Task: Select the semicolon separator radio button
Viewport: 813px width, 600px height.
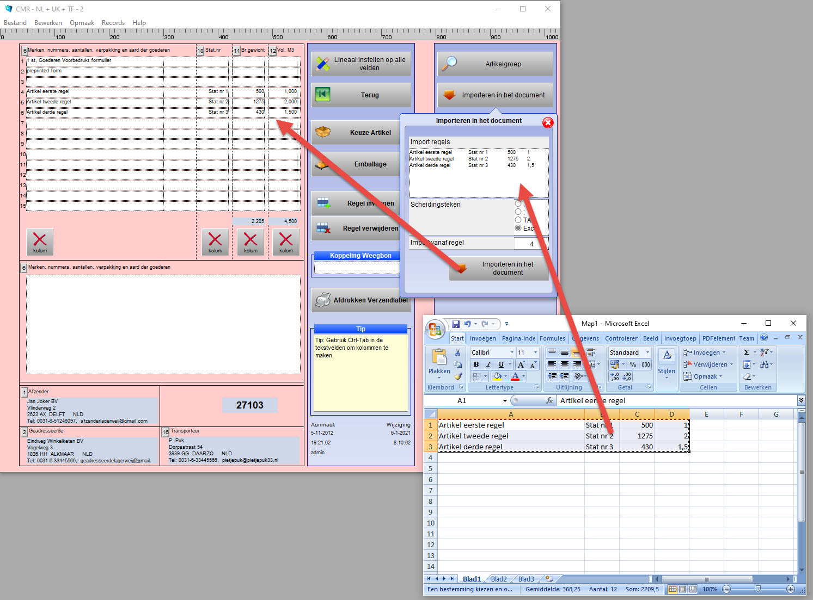Action: 518,212
